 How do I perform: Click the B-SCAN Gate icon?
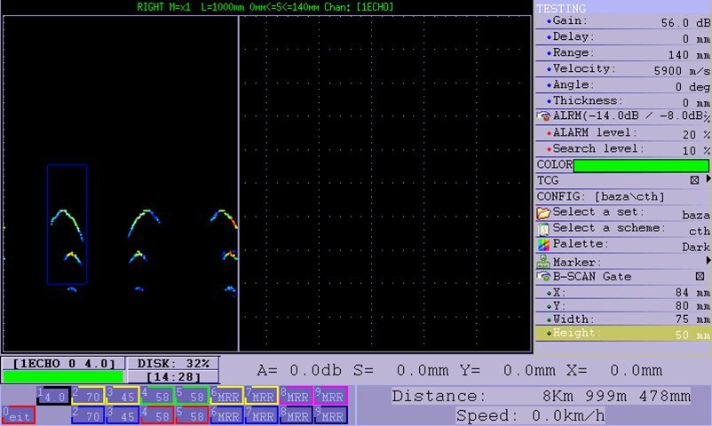543,277
